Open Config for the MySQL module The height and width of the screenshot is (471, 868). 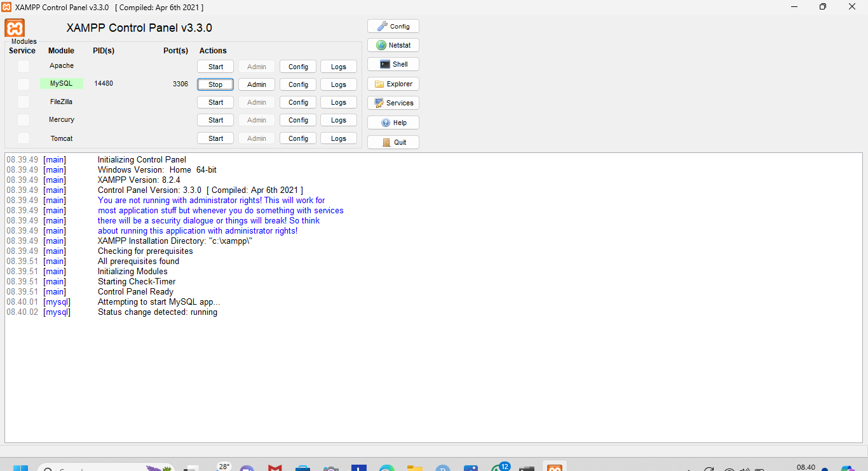point(298,84)
